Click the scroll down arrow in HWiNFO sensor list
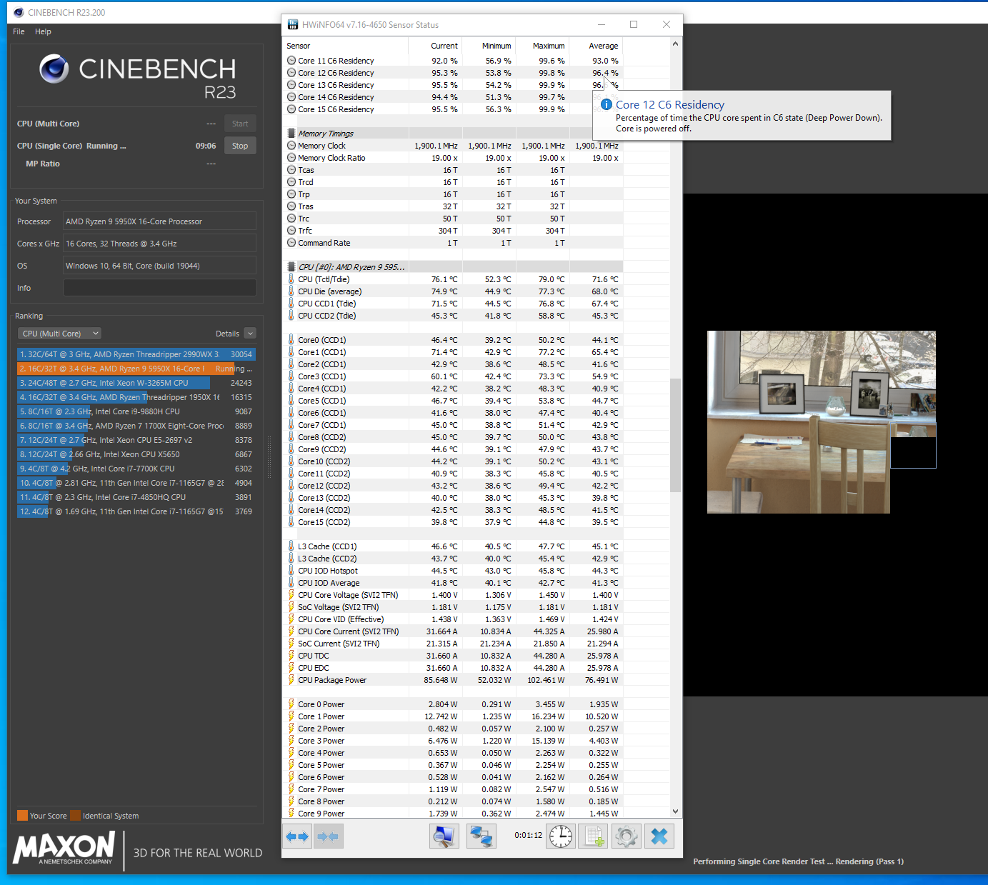The image size is (988, 885). coord(675,811)
